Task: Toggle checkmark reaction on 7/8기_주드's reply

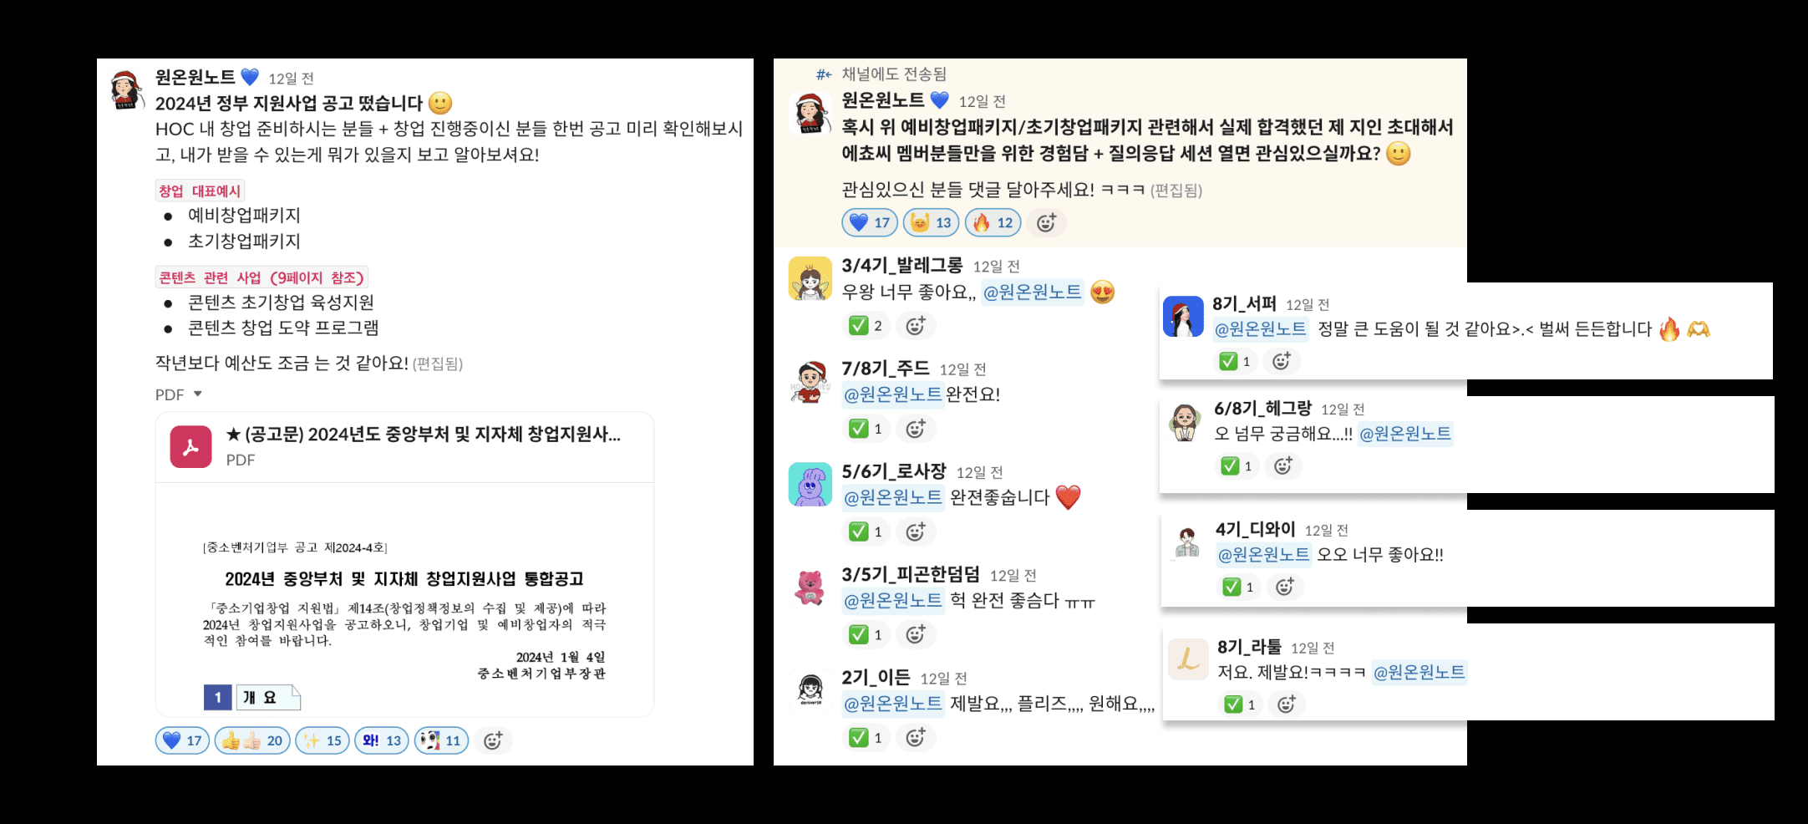Action: [x=866, y=429]
